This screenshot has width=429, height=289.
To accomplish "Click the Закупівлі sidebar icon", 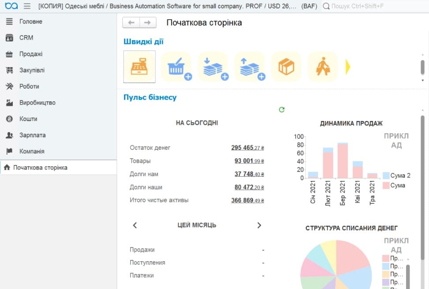I will click(10, 70).
